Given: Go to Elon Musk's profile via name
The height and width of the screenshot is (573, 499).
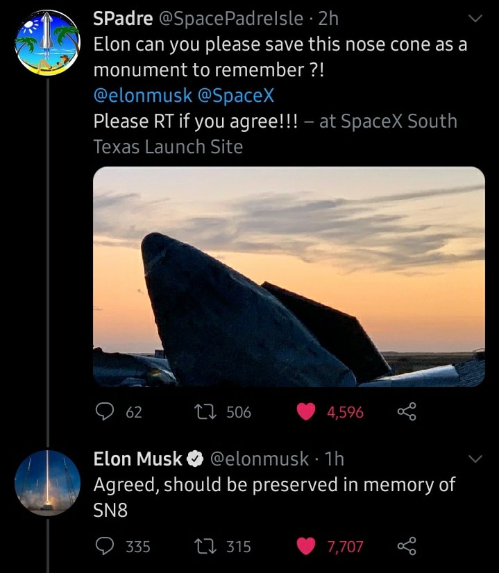Looking at the screenshot, I should point(137,459).
